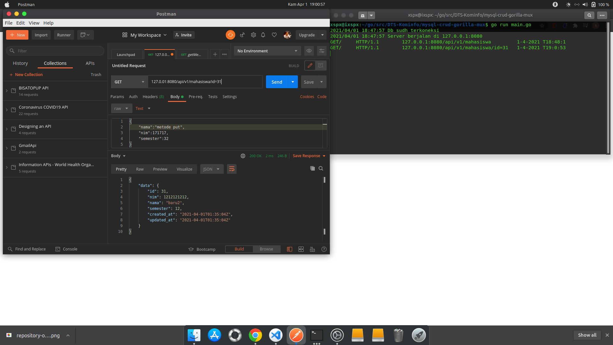Toggle line wrapping in the response viewer
This screenshot has height=345, width=613.
coord(231,169)
